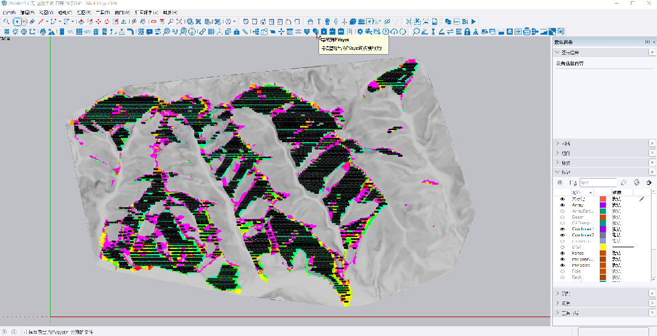Click the tag search input field
Screen dimensions: 657x336
598,182
